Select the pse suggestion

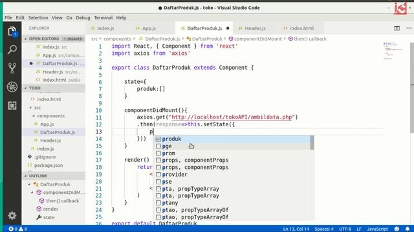(232, 182)
